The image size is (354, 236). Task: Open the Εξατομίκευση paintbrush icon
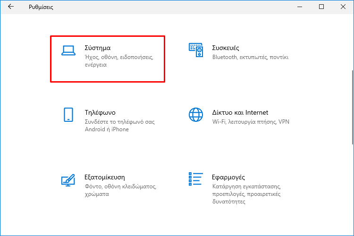[68, 180]
